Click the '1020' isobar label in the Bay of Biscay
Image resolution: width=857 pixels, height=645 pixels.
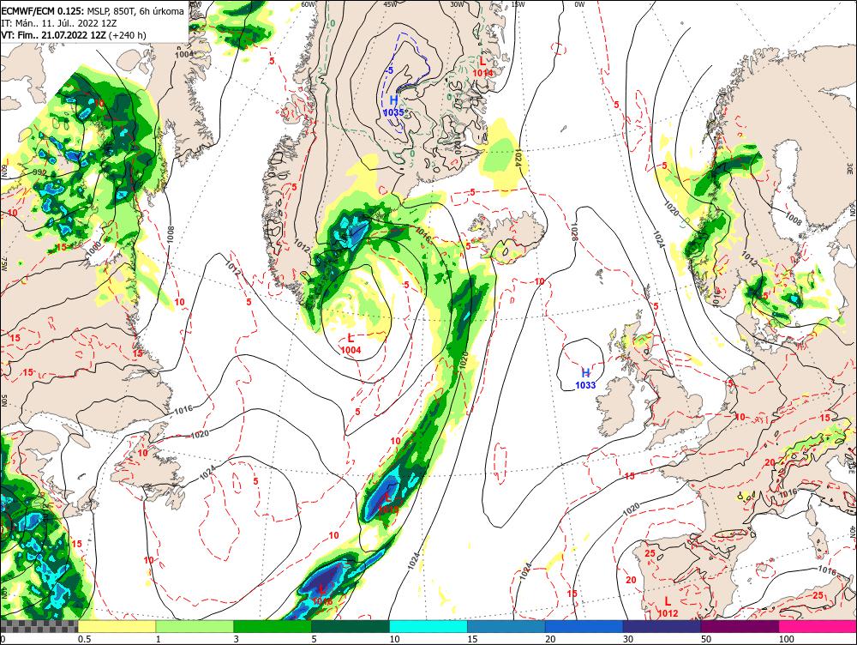[x=631, y=509]
